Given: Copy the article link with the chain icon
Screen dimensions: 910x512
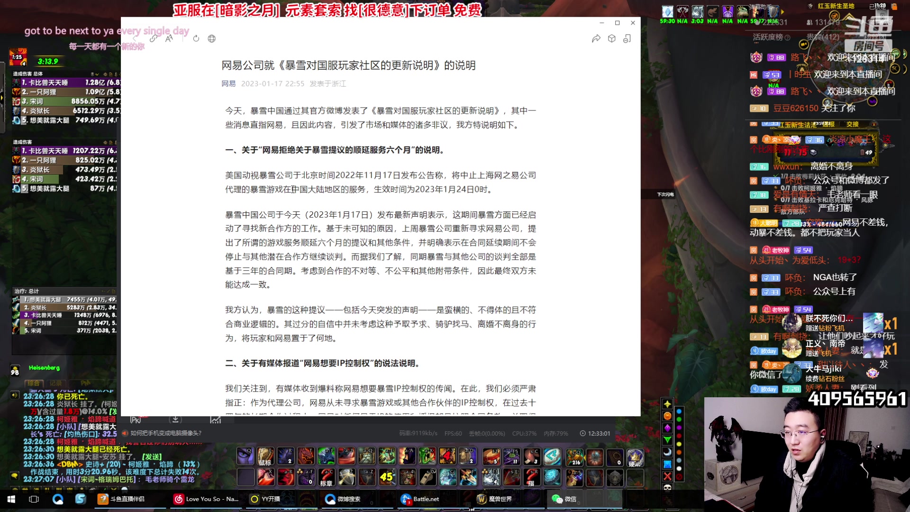Looking at the screenshot, I should 153,38.
